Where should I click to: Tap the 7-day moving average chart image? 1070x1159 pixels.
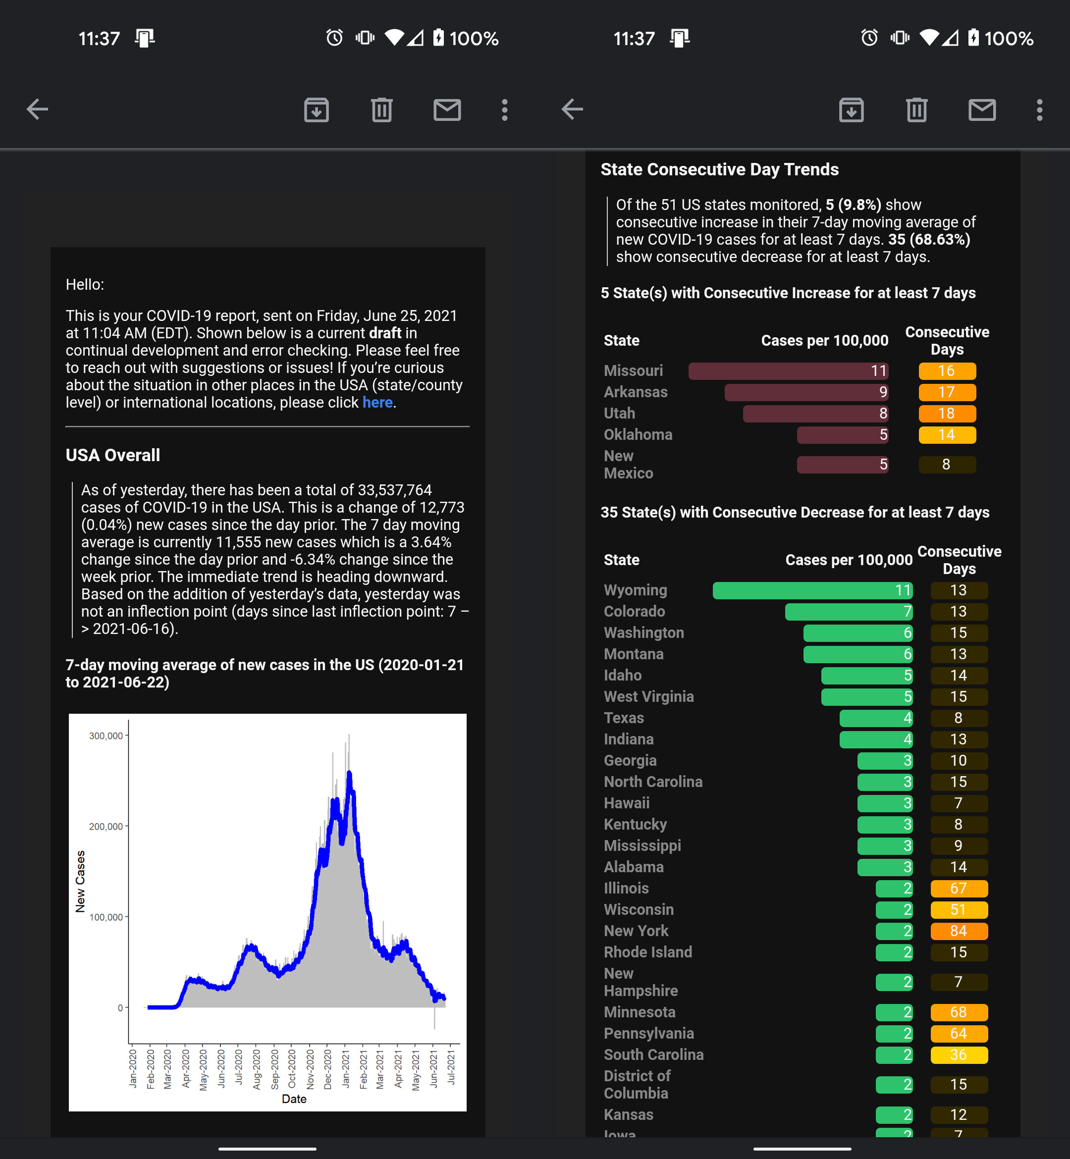[x=267, y=912]
